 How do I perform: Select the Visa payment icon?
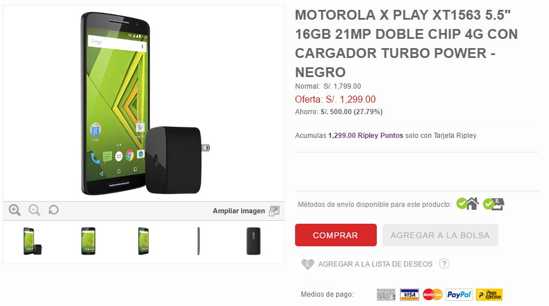click(409, 295)
